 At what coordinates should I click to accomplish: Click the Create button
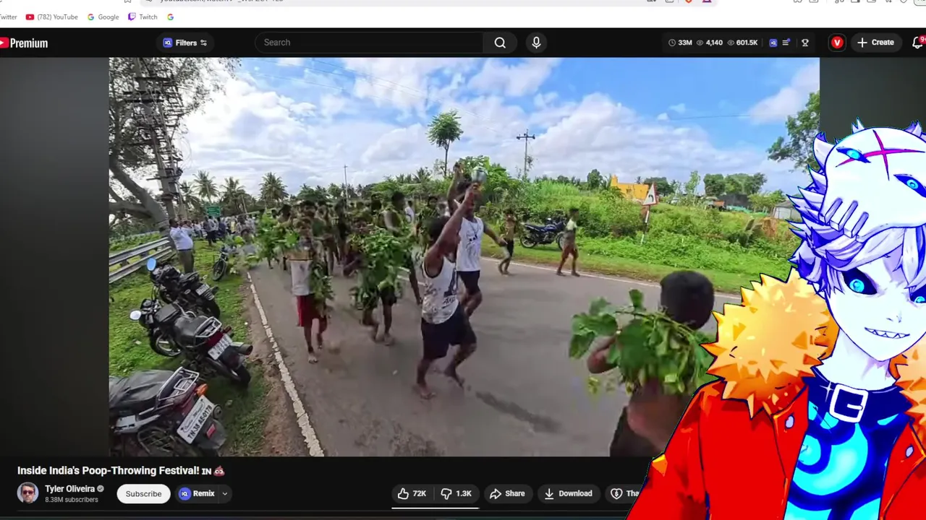pyautogui.click(x=876, y=43)
